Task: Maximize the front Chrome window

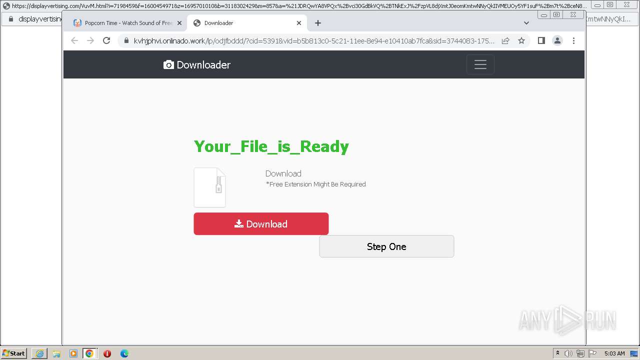Action: [556, 15]
